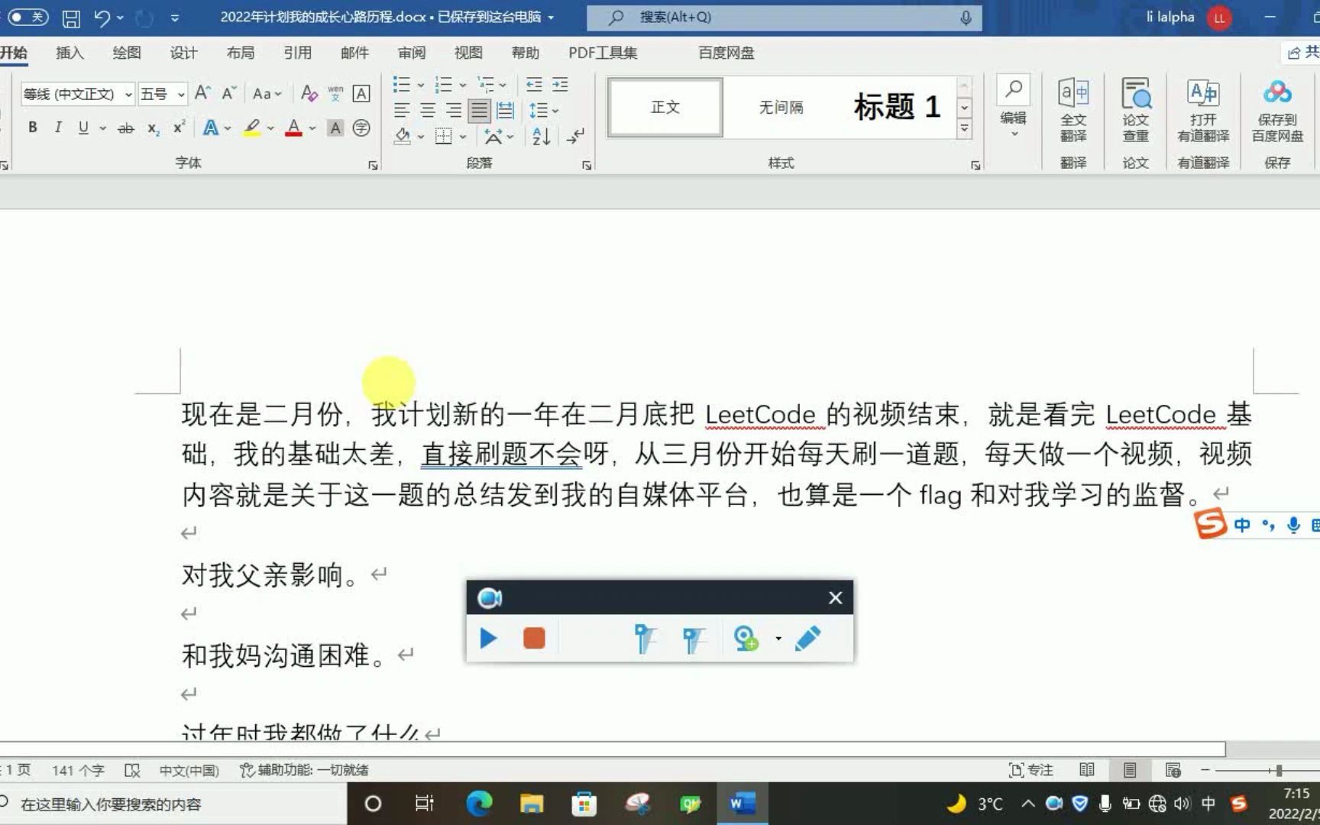The height and width of the screenshot is (825, 1320).
Task: Apply distributed alignment
Action: click(x=505, y=111)
